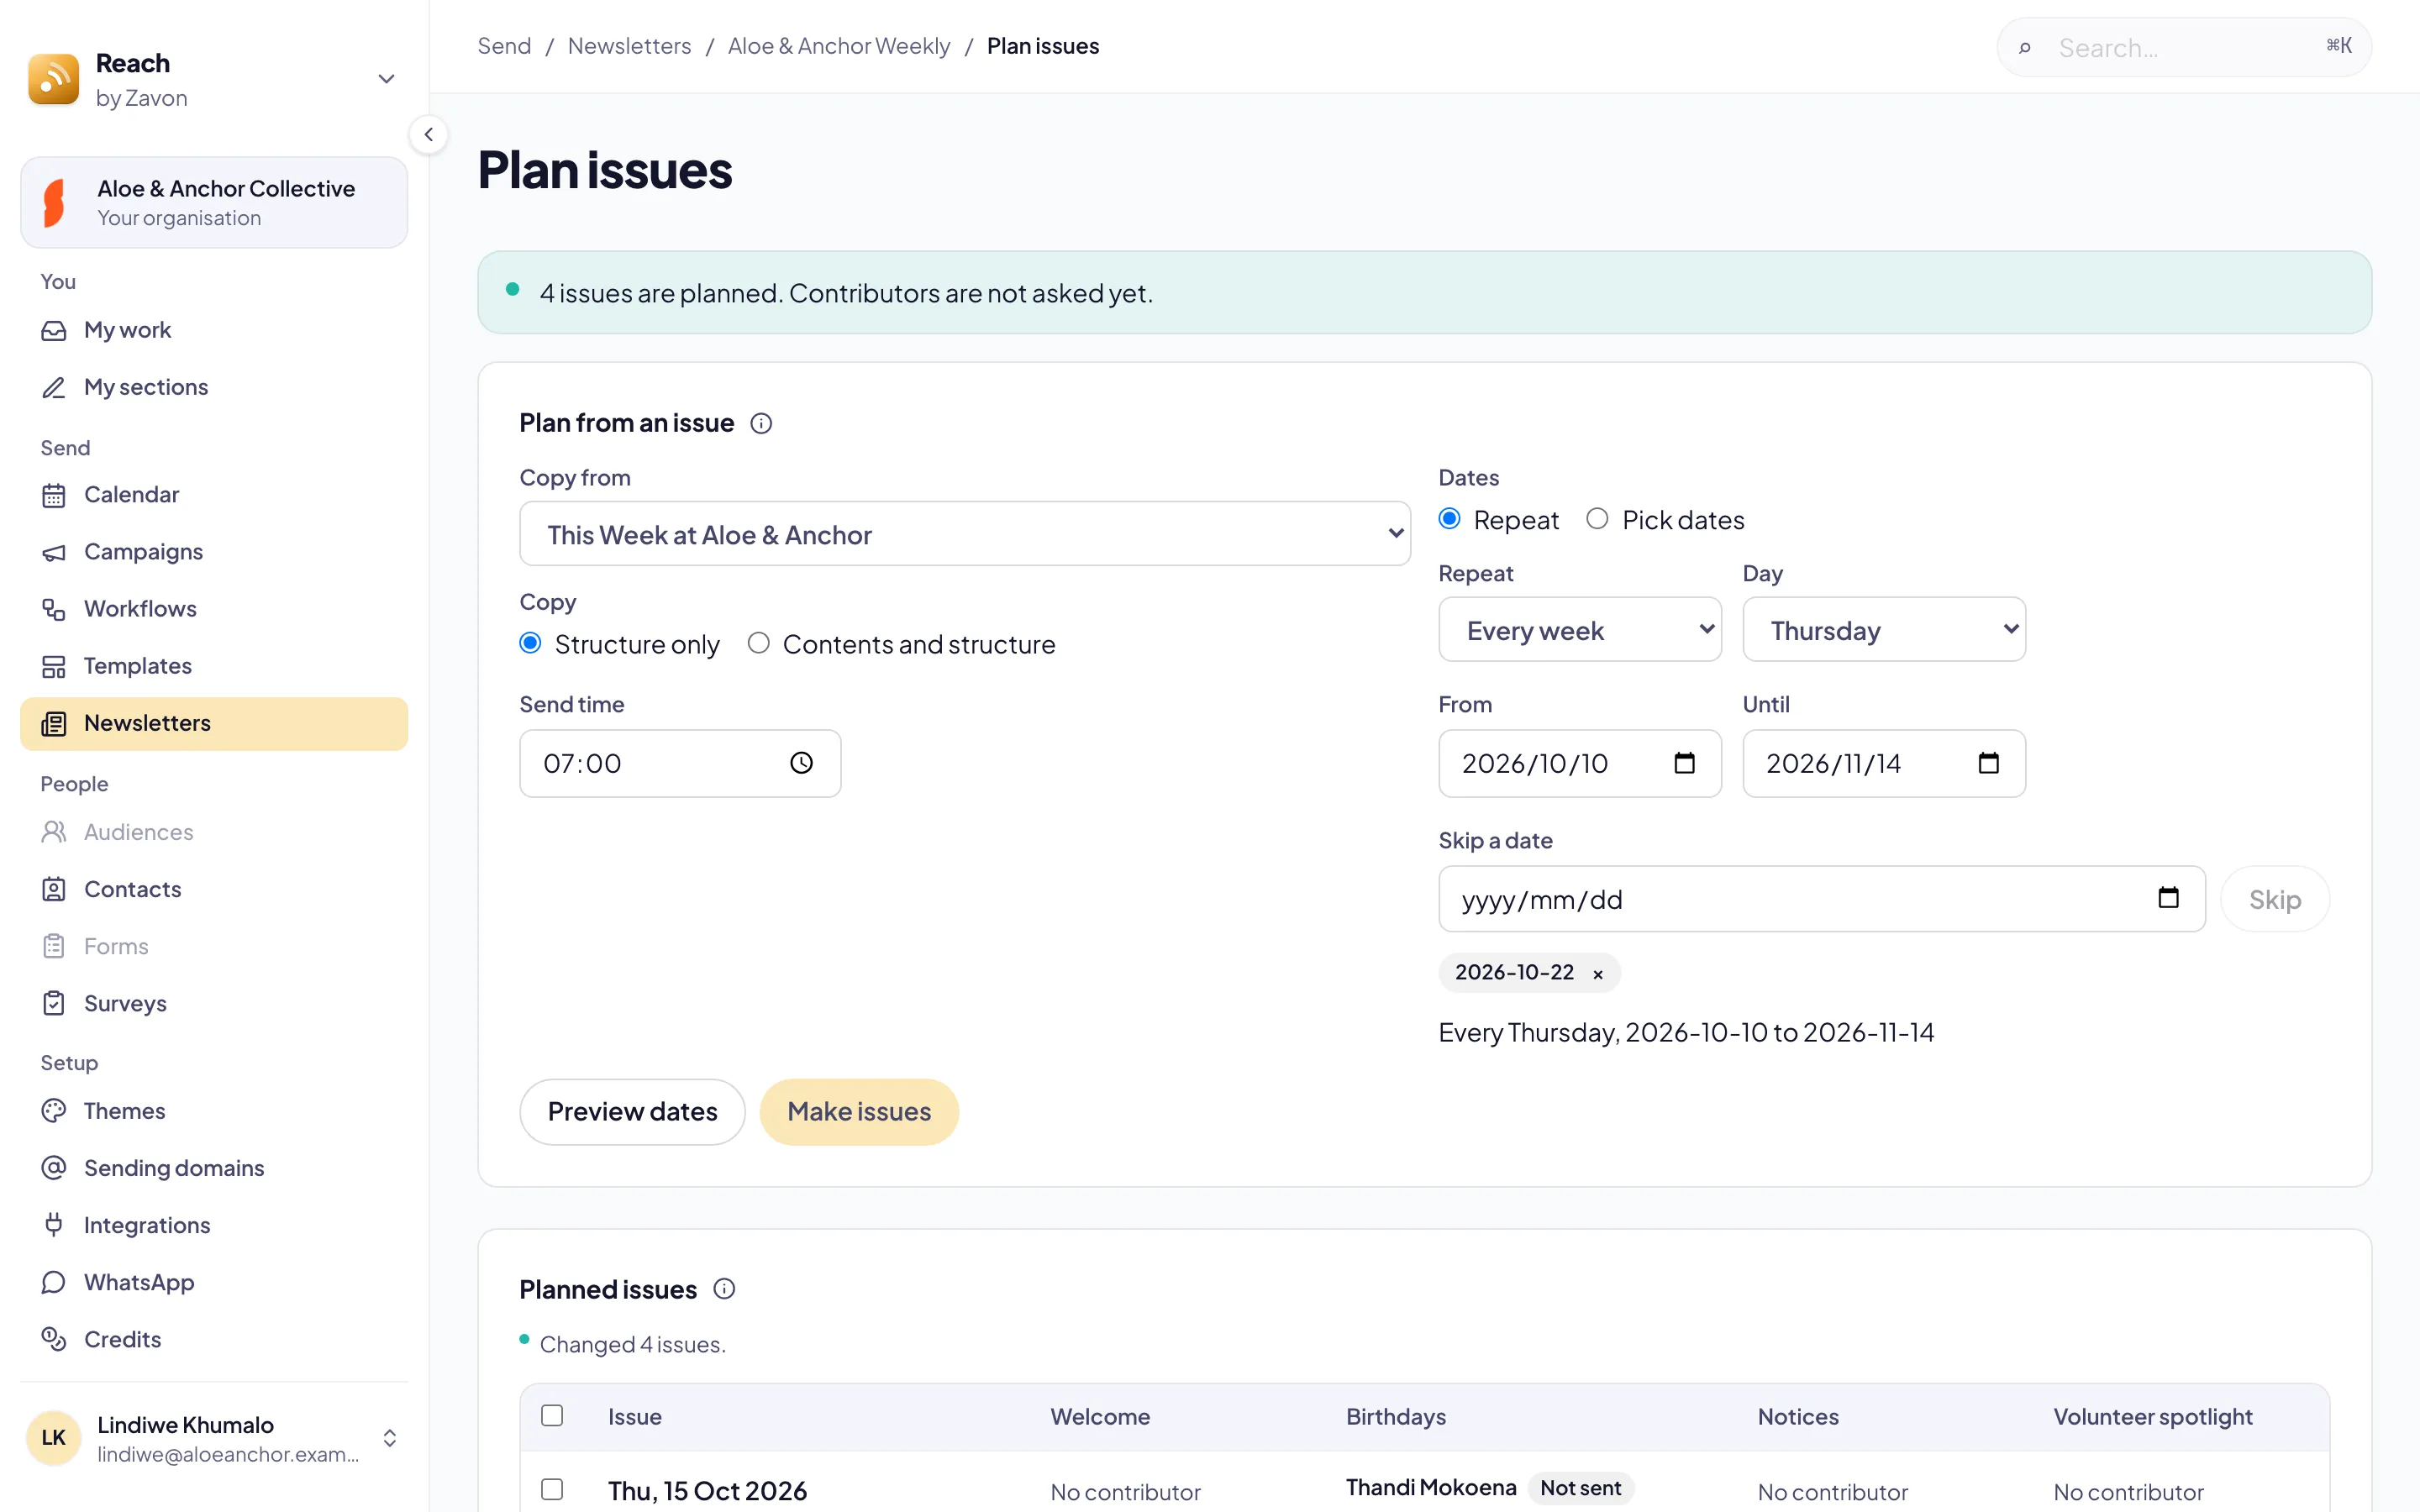Click the Reach app logo icon

(x=53, y=79)
